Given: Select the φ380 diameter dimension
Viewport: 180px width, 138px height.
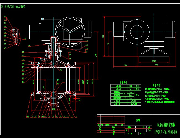Looking at the screenshot, I should [x=154, y=61].
